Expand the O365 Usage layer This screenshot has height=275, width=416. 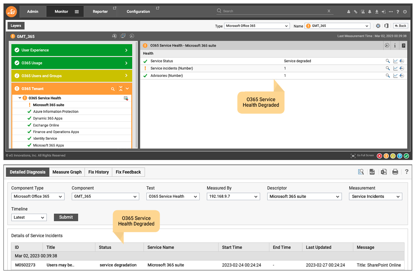[x=72, y=63]
